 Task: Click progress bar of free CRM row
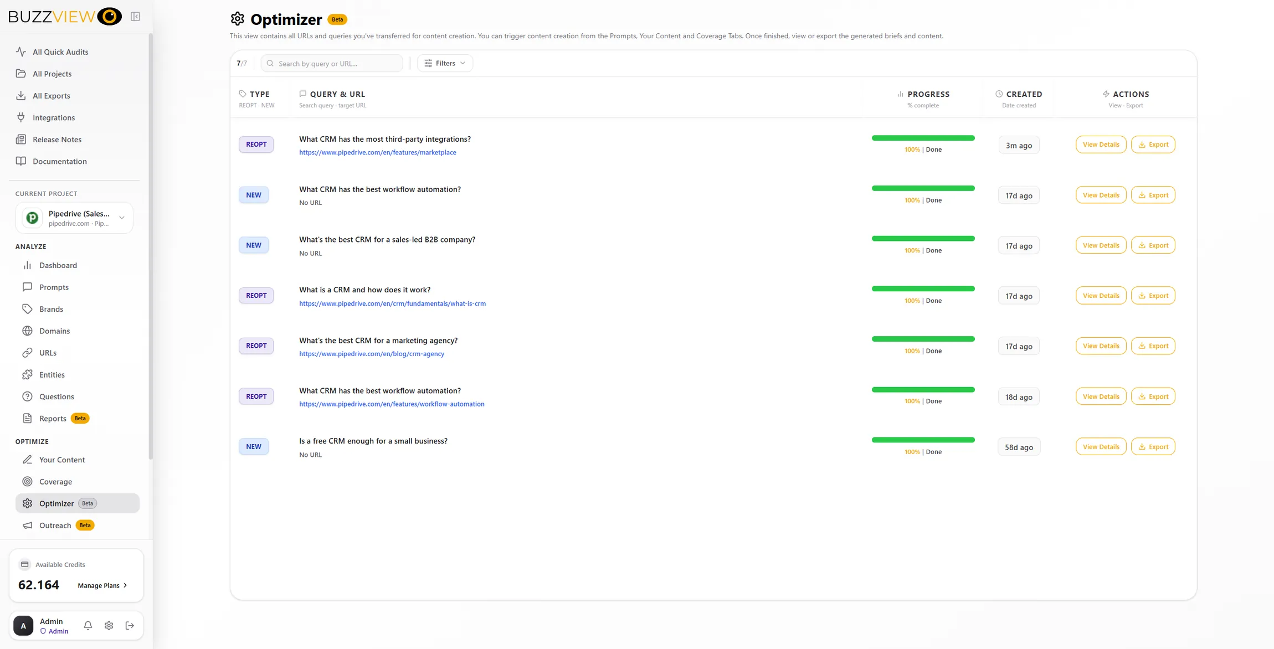(x=923, y=440)
